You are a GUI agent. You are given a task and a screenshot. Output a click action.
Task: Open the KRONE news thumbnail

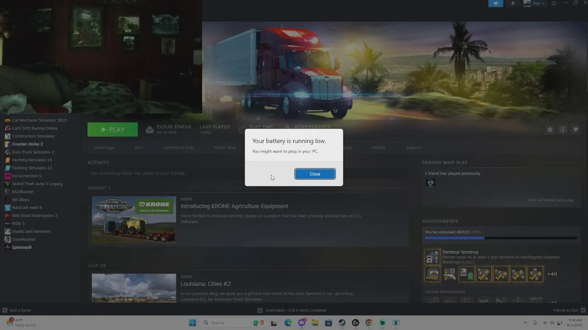(x=134, y=220)
